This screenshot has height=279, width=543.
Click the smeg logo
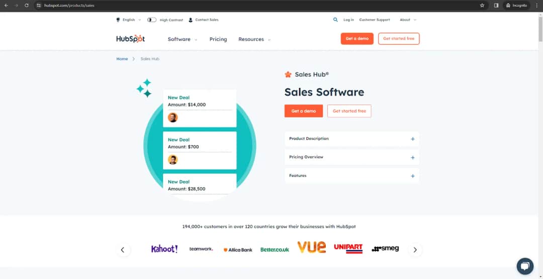tap(385, 249)
